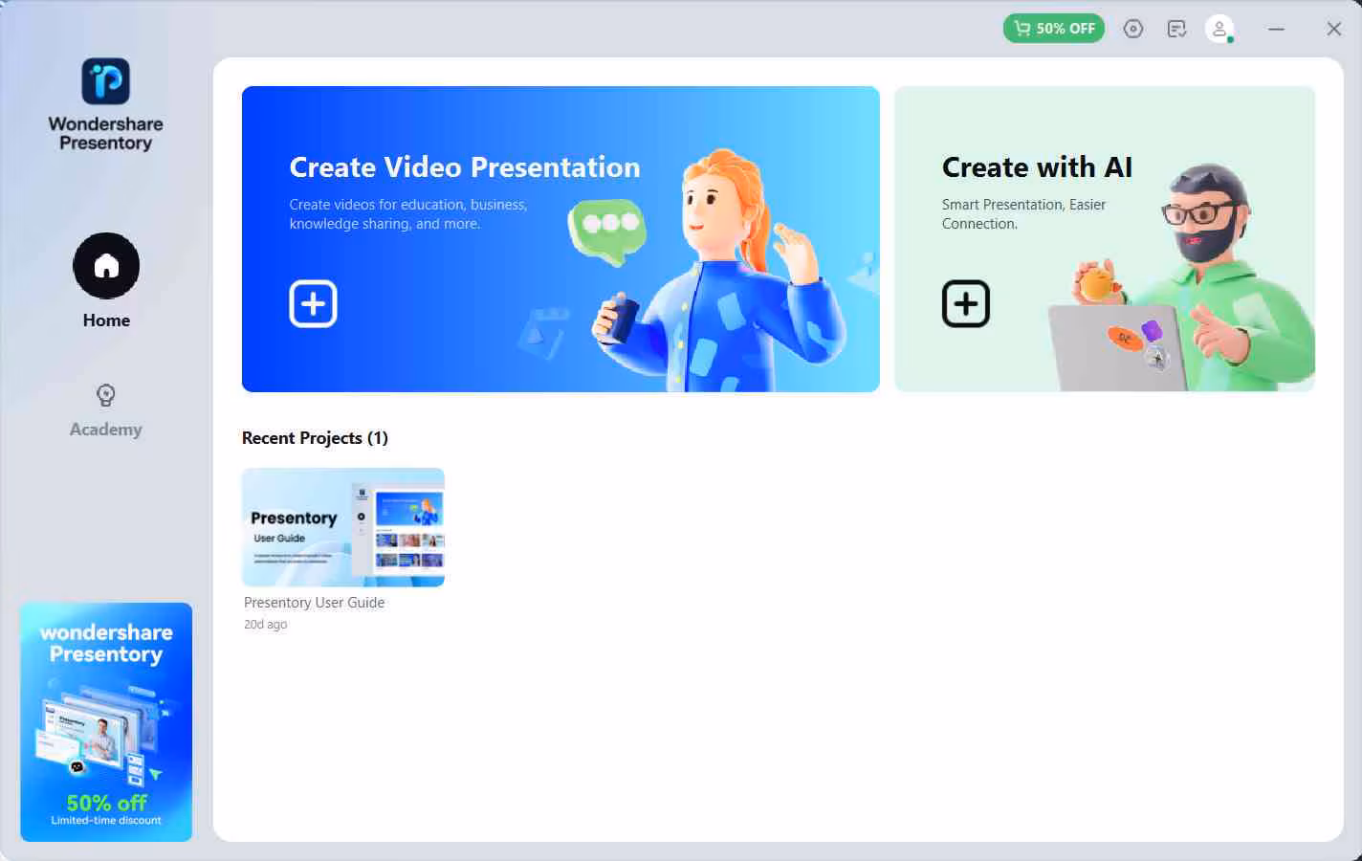Open settings from the title bar
This screenshot has height=861, width=1362.
[x=1133, y=29]
